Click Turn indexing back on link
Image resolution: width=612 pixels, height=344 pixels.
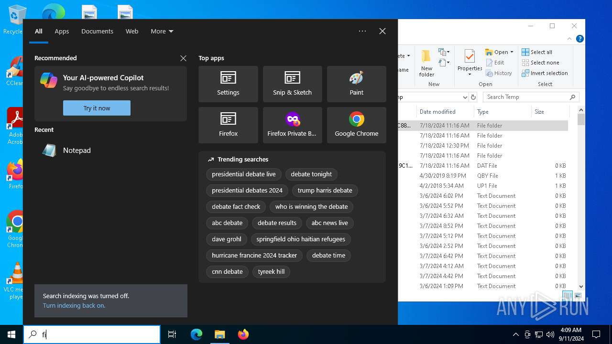tap(74, 305)
